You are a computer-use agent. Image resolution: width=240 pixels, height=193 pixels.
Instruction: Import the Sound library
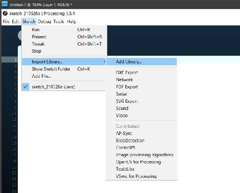click(x=141, y=108)
